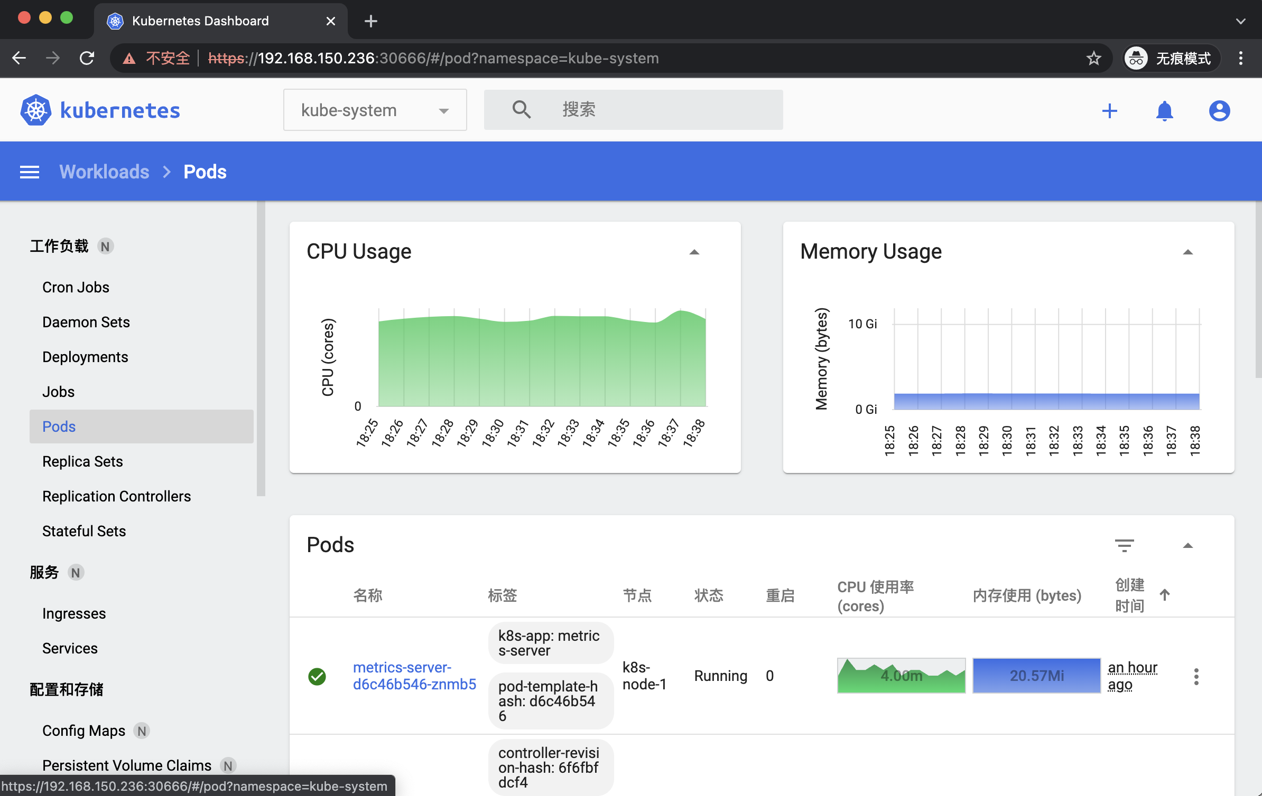Collapse the Pods list card
This screenshot has height=796, width=1262.
click(x=1188, y=546)
